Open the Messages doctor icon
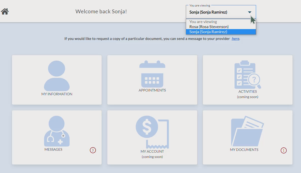The width and height of the screenshot is (301, 173). pyautogui.click(x=56, y=131)
